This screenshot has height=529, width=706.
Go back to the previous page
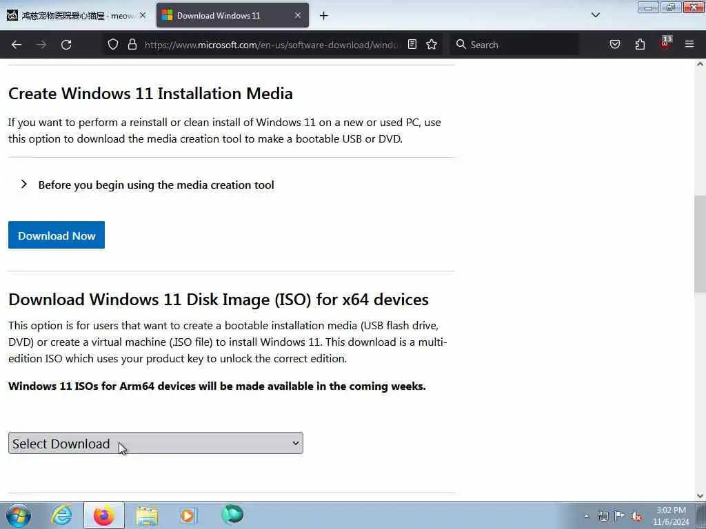(17, 45)
